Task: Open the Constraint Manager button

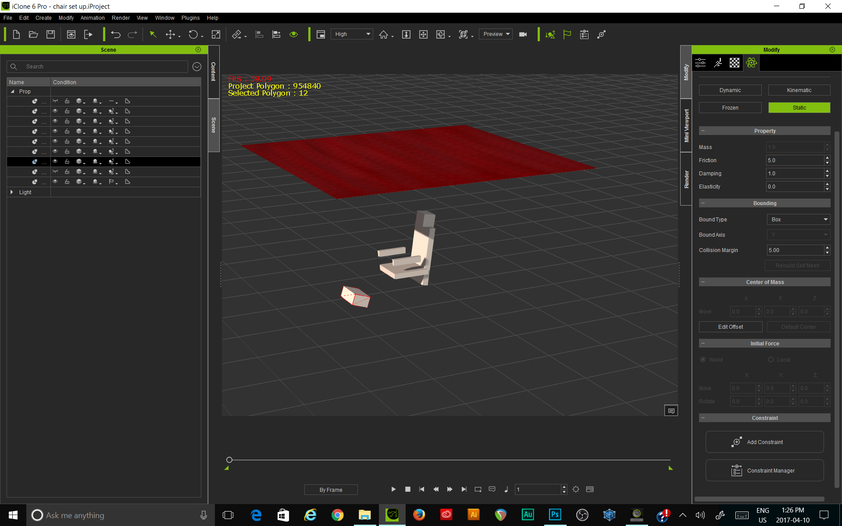Action: pos(764,470)
